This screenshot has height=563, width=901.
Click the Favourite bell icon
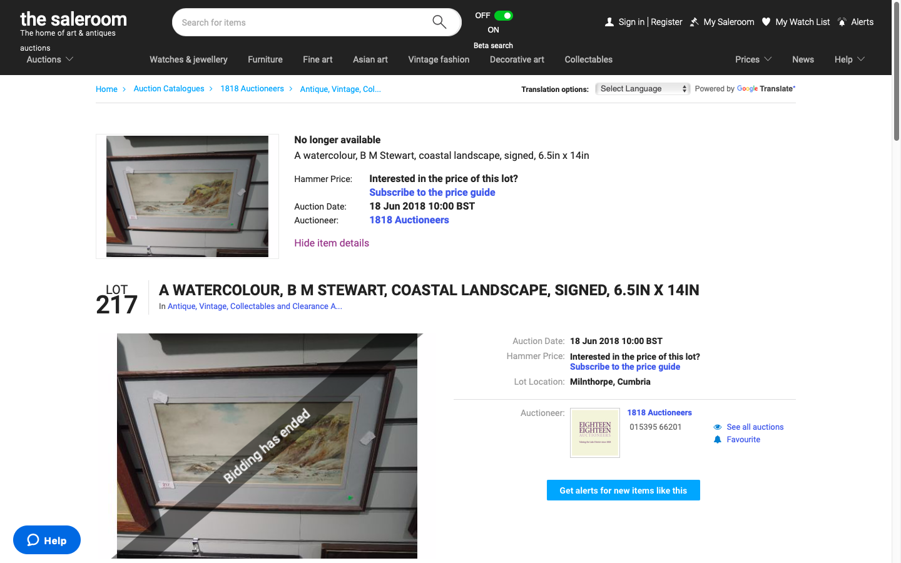coord(718,440)
